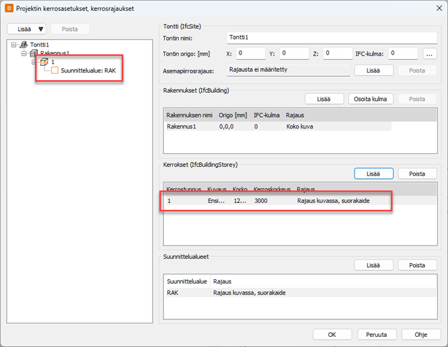Collapse the storey 1 tree node
Viewport: 448px width, 347px height.
(x=34, y=62)
